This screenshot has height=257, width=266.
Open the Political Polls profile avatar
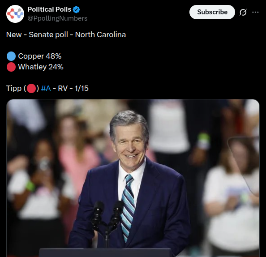[15, 14]
